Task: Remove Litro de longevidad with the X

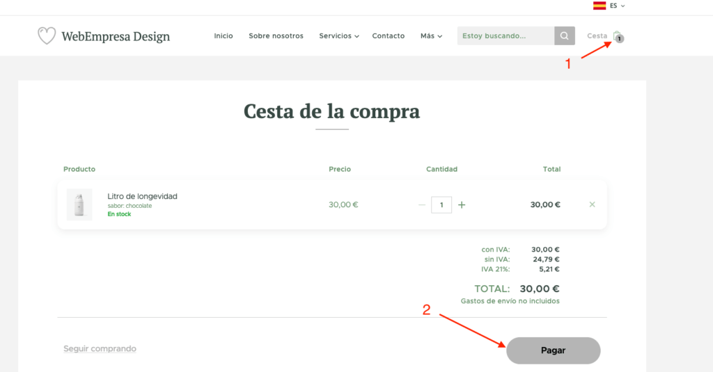Action: tap(592, 204)
